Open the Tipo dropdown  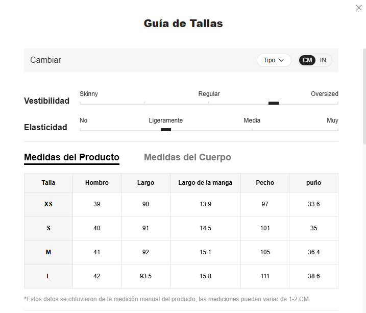(x=274, y=60)
